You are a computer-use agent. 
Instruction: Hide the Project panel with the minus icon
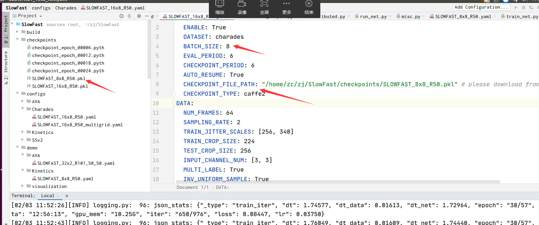tap(147, 16)
